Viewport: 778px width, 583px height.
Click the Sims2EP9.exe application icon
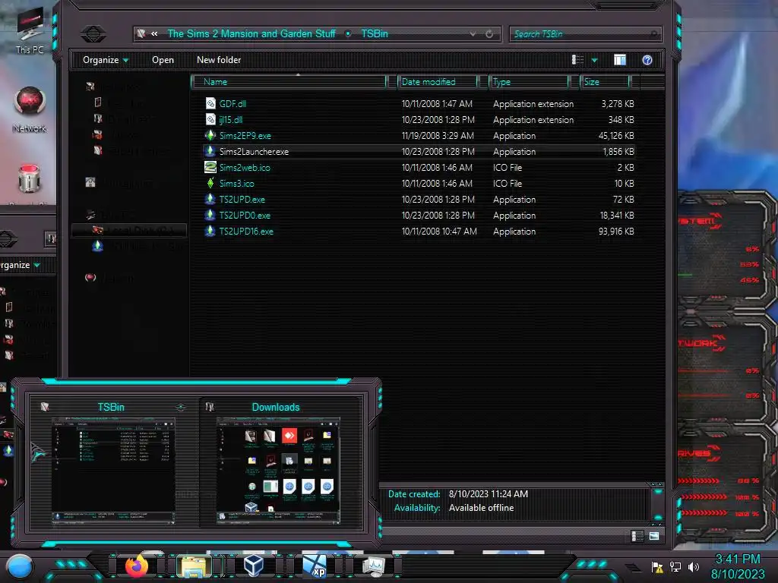coord(210,135)
